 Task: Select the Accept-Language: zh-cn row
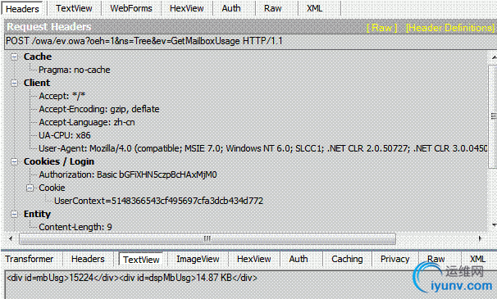(87, 122)
